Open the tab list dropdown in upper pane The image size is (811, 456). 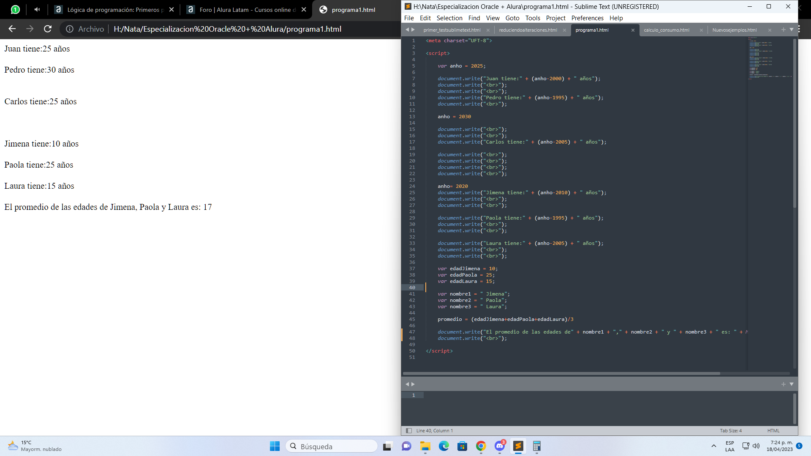click(x=792, y=30)
